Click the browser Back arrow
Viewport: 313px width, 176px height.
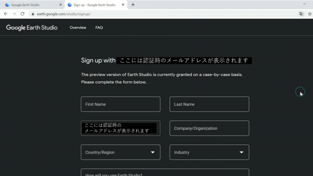[x=5, y=14]
